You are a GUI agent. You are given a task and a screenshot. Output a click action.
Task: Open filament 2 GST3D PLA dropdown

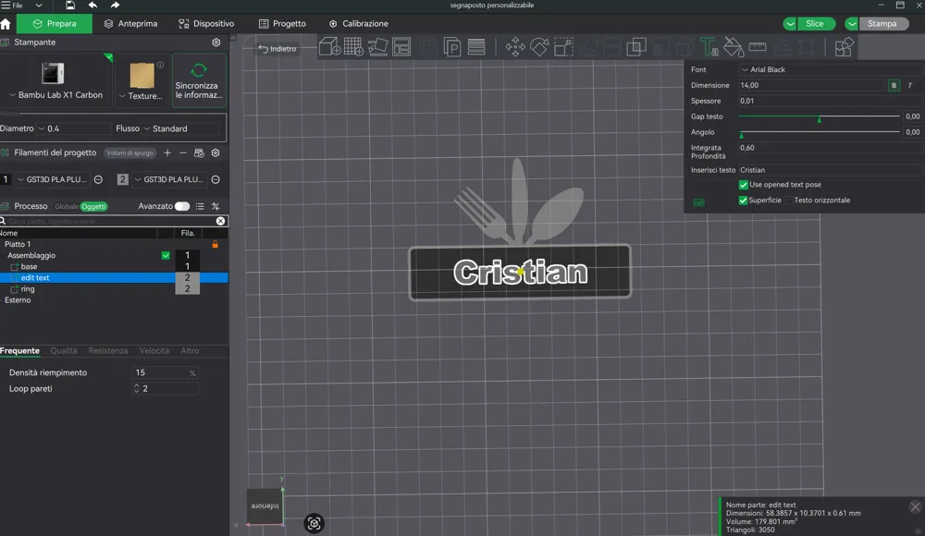tap(168, 179)
